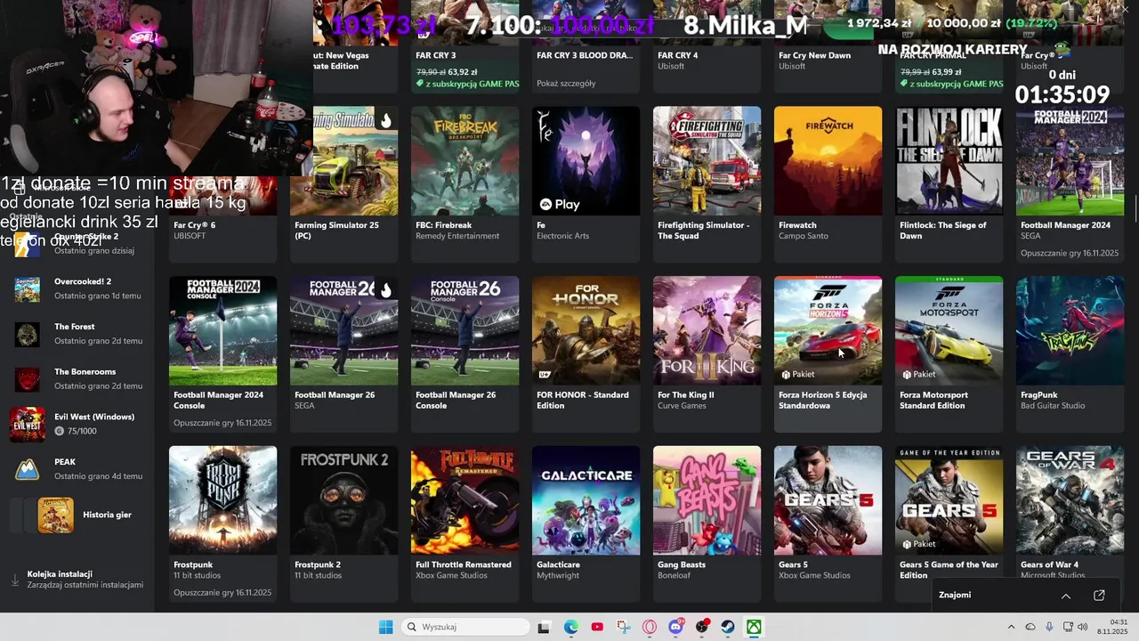Click Opuszczanie gry 16.11.2025 under Frostpunk
1139x641 pixels.
click(x=222, y=593)
